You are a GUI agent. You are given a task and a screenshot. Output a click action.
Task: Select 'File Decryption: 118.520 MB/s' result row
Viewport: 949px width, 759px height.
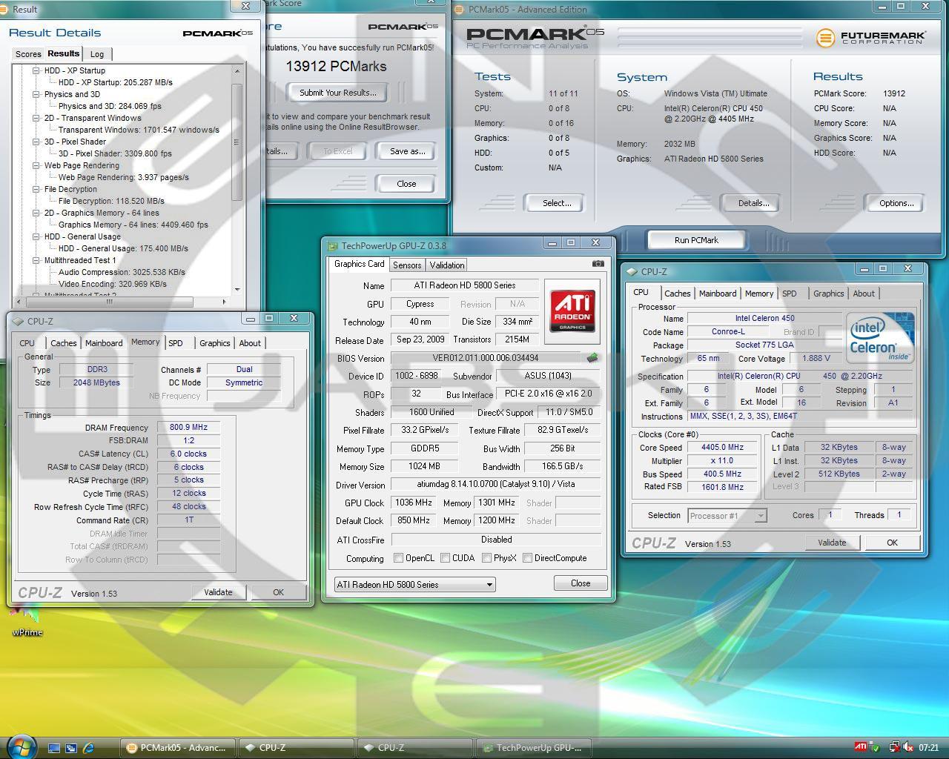click(111, 201)
